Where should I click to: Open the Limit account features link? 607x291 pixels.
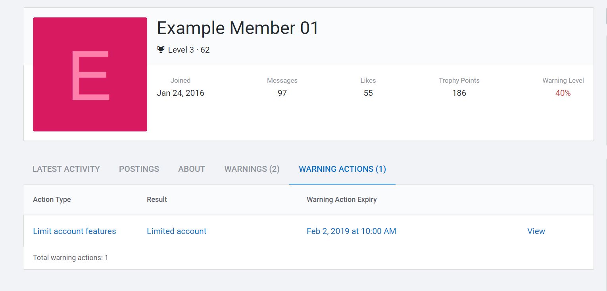point(75,231)
